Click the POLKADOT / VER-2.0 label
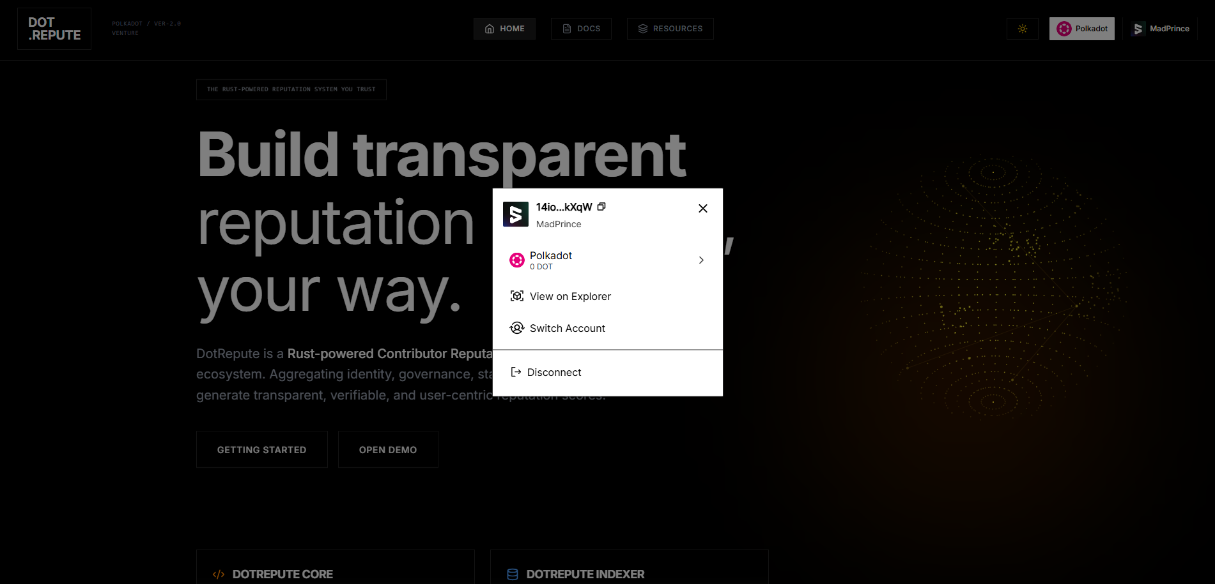This screenshot has height=584, width=1215. (x=146, y=24)
